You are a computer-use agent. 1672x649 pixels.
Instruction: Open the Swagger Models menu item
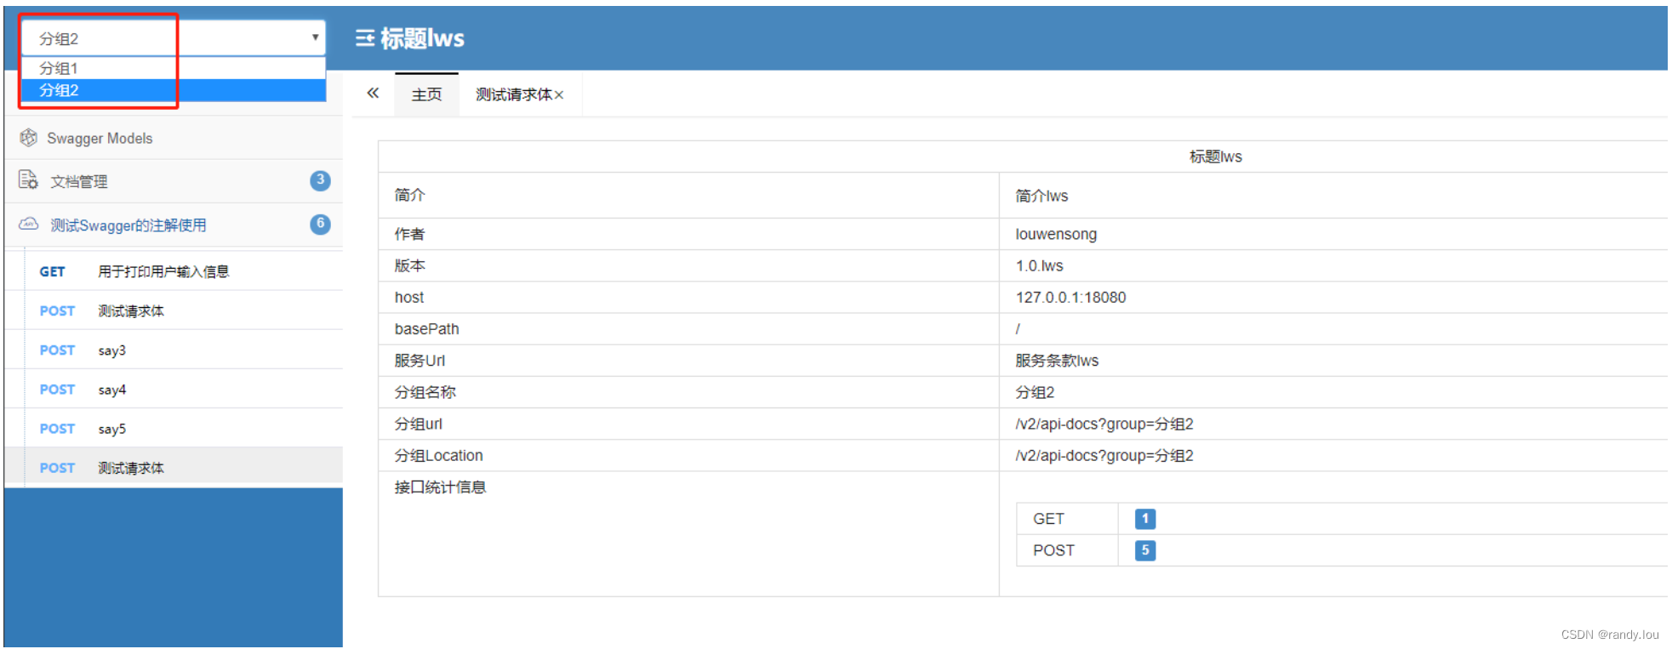(x=174, y=138)
